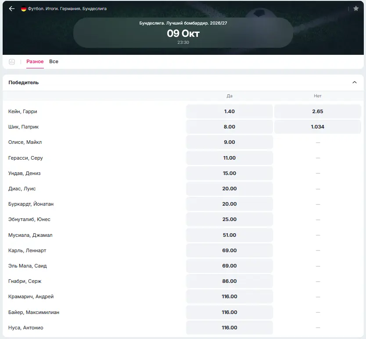Viewport: 366px width, 339px height.
Task: Open Футбол. Итоги. Германия. Бундеслига breadcrumb
Action: pyautogui.click(x=67, y=9)
